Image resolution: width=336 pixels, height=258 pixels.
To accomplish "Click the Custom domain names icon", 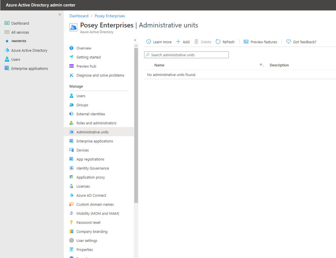I will (x=71, y=204).
